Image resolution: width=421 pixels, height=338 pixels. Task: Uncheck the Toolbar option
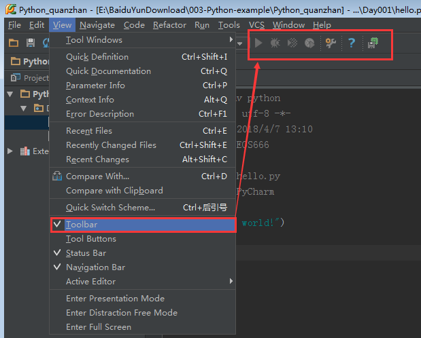[143, 225]
